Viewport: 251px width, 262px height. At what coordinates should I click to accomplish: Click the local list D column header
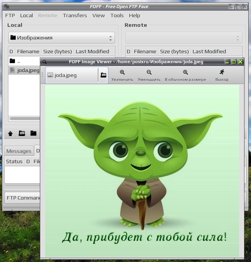coord(11,51)
